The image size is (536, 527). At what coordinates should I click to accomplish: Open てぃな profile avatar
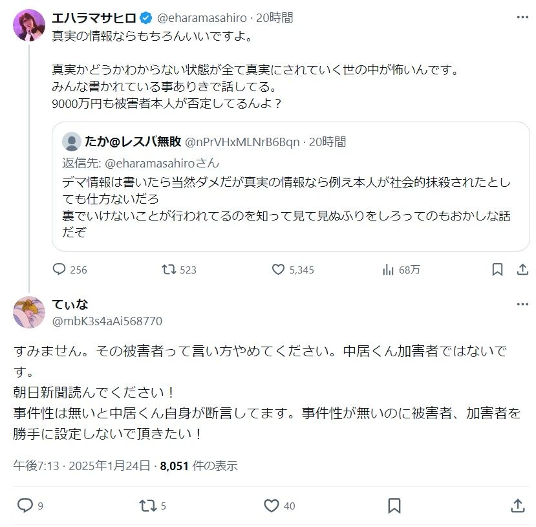click(28, 312)
